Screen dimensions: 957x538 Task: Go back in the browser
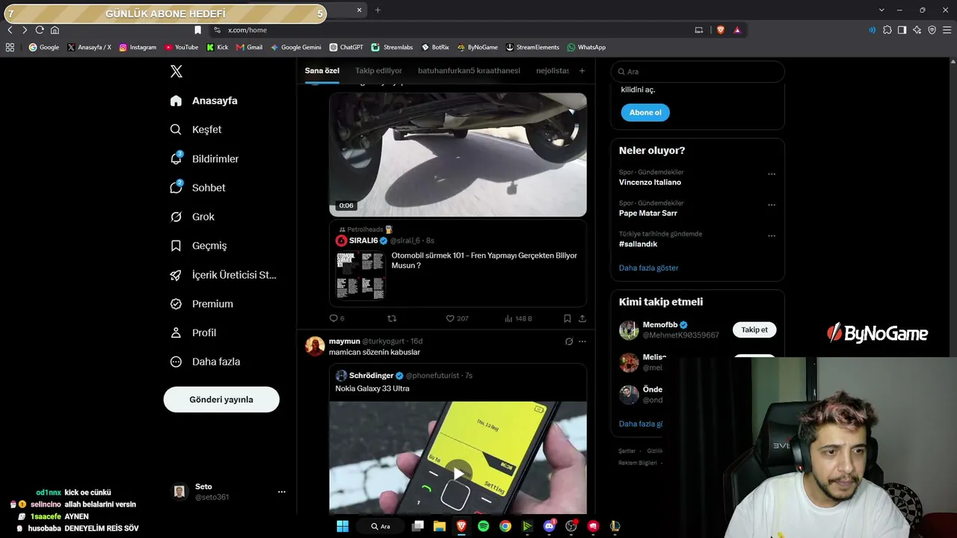[x=10, y=30]
